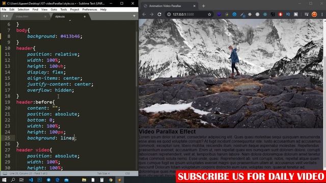Viewport: 326px width, 183px height.
Task: Go to next tab with right arrow
Action: pyautogui.click(x=7, y=16)
